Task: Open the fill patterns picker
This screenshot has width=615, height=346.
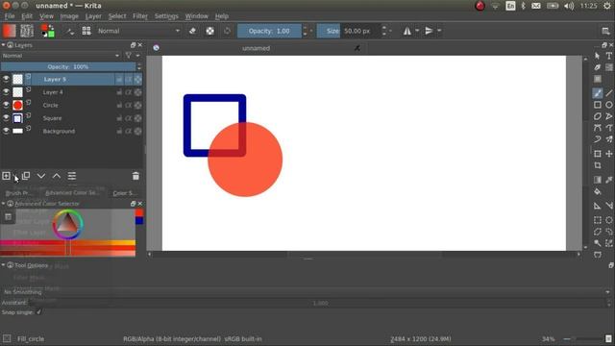Action: (27, 31)
